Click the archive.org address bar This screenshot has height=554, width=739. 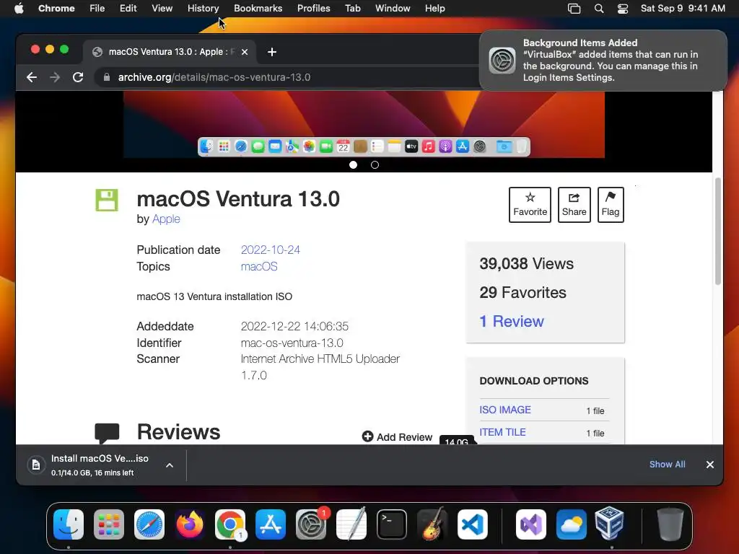point(287,77)
